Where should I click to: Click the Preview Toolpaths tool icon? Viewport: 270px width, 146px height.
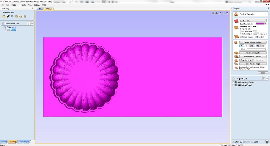click(236, 14)
